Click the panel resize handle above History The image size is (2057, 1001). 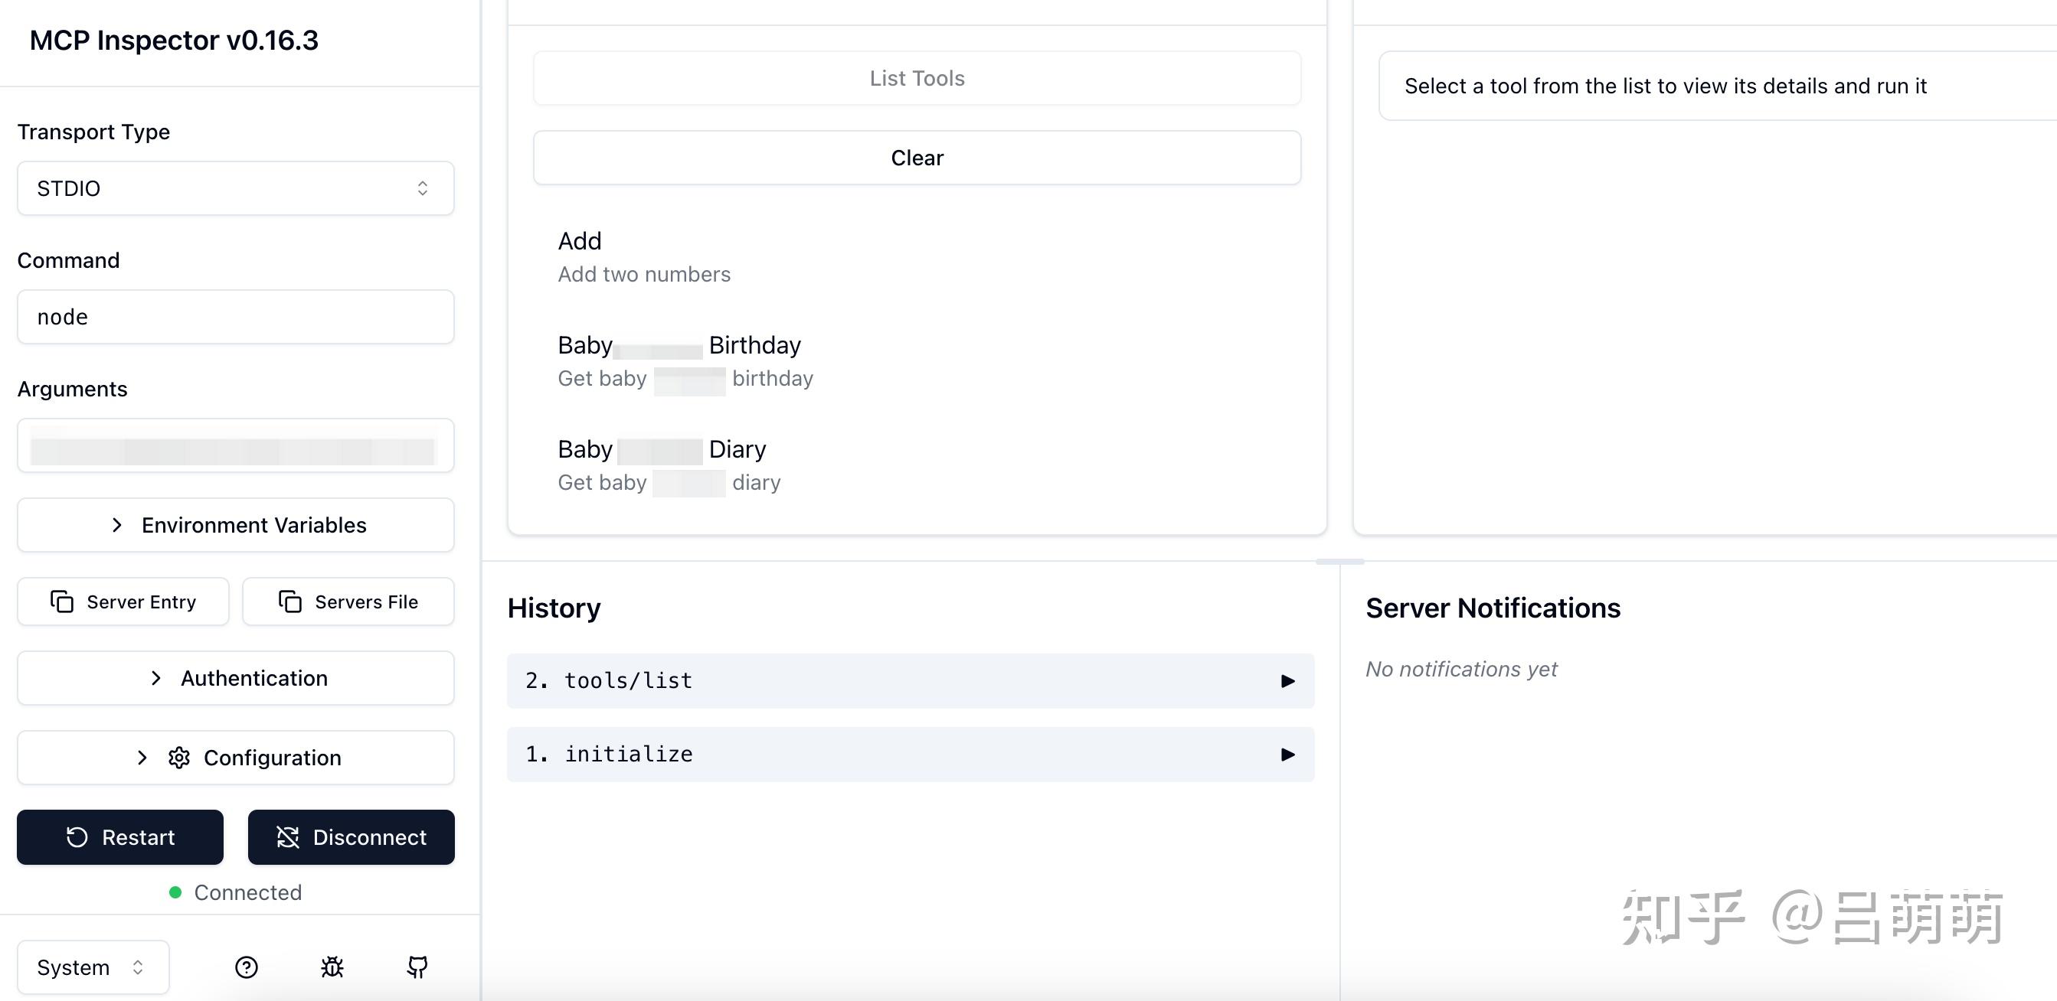click(x=1340, y=562)
